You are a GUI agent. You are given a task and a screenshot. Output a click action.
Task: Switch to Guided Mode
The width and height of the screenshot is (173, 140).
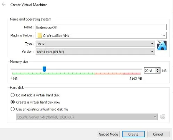(x=108, y=134)
